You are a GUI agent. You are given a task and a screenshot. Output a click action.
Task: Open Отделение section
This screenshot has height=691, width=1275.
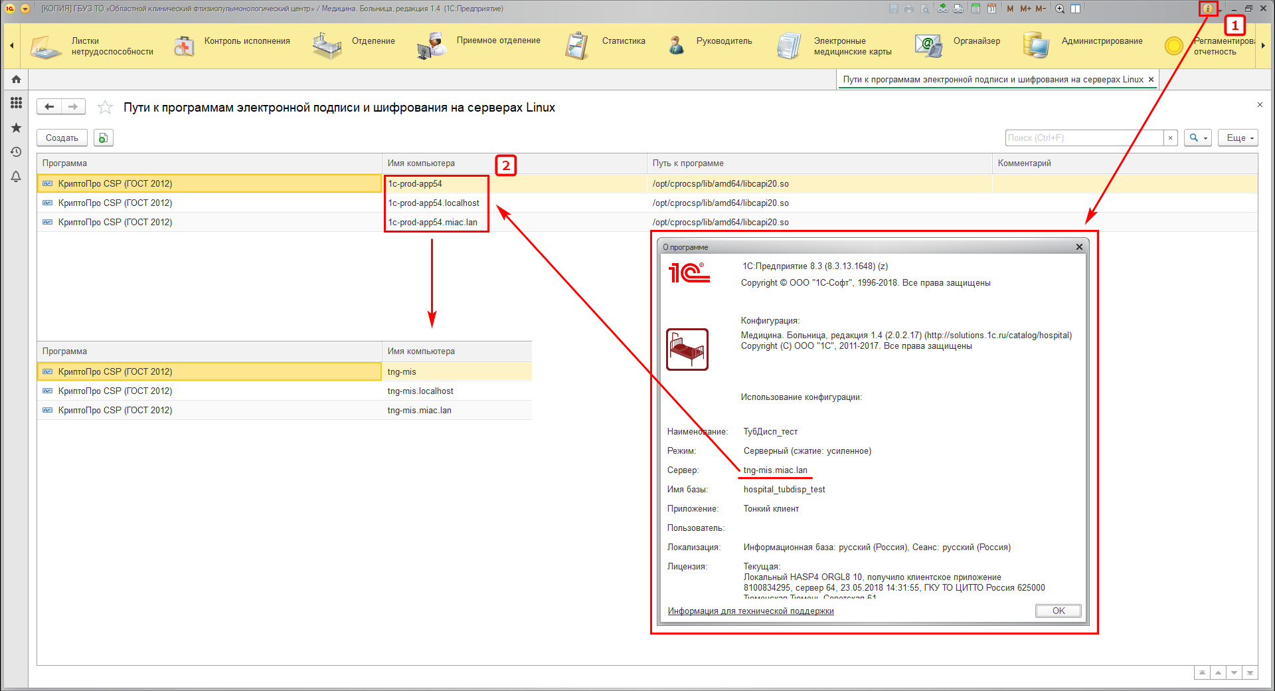354,46
